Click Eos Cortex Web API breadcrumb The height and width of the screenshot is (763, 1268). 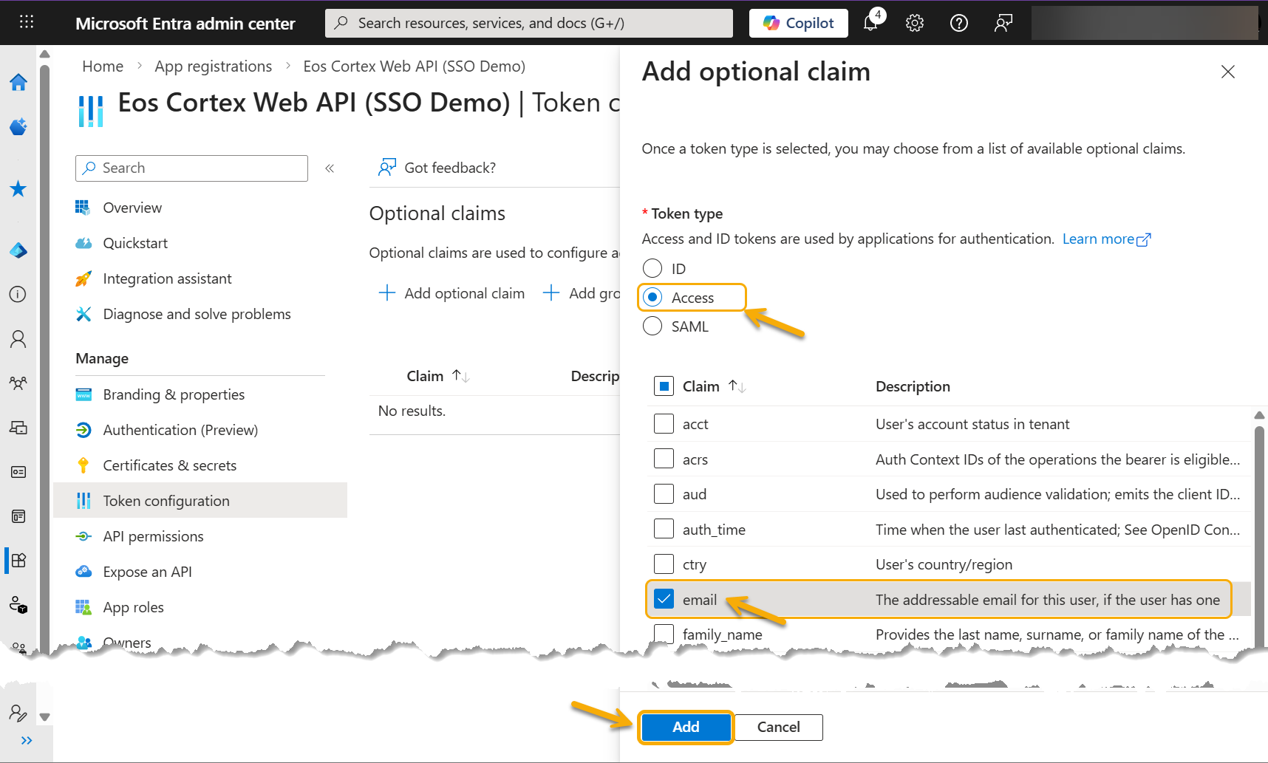pyautogui.click(x=414, y=66)
